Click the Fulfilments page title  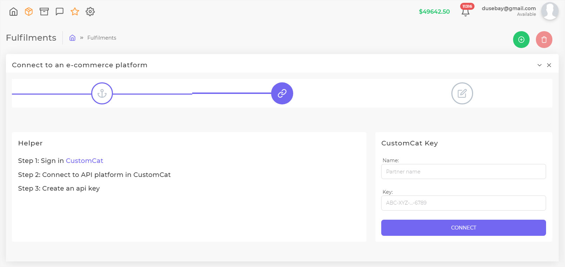pos(31,37)
